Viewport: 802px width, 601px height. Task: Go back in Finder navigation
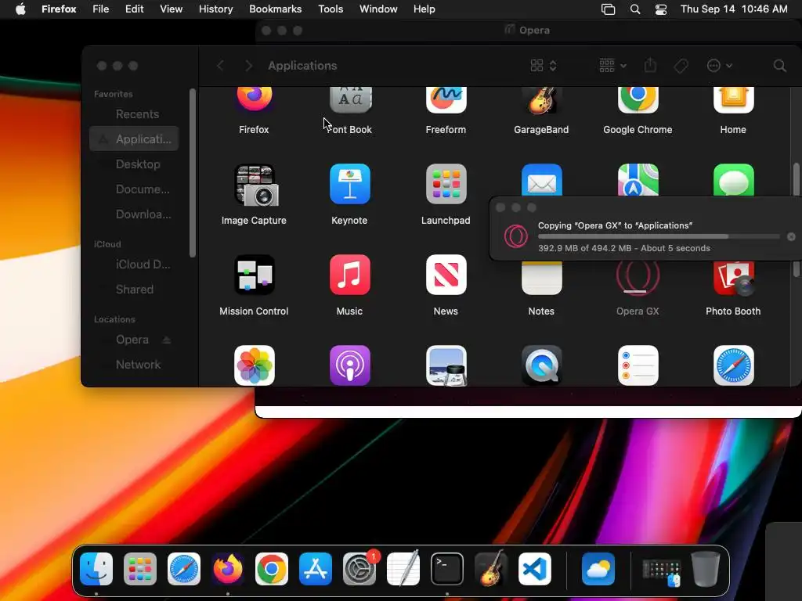(x=220, y=66)
